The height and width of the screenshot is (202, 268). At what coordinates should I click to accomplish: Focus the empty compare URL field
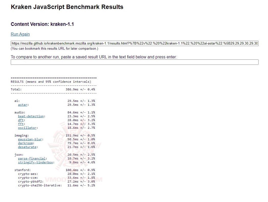(x=135, y=62)
